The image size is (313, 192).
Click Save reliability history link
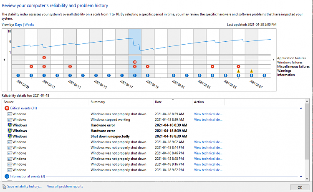[x=24, y=187]
